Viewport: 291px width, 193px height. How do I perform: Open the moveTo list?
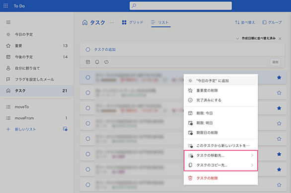[37, 107]
